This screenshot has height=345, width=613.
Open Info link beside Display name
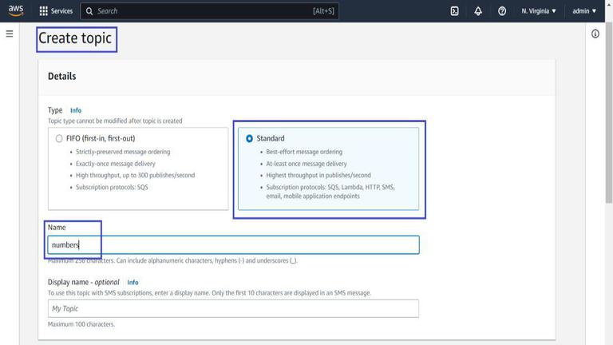pos(132,283)
